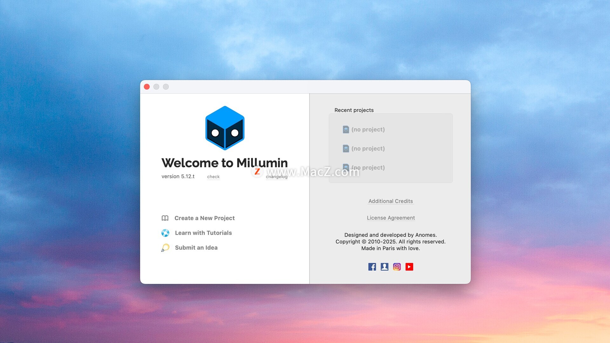Close the Welcome window with red button

tap(147, 87)
